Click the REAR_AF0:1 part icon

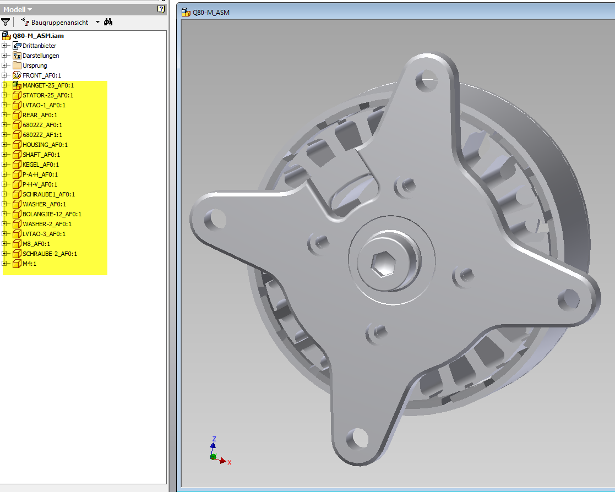click(17, 115)
